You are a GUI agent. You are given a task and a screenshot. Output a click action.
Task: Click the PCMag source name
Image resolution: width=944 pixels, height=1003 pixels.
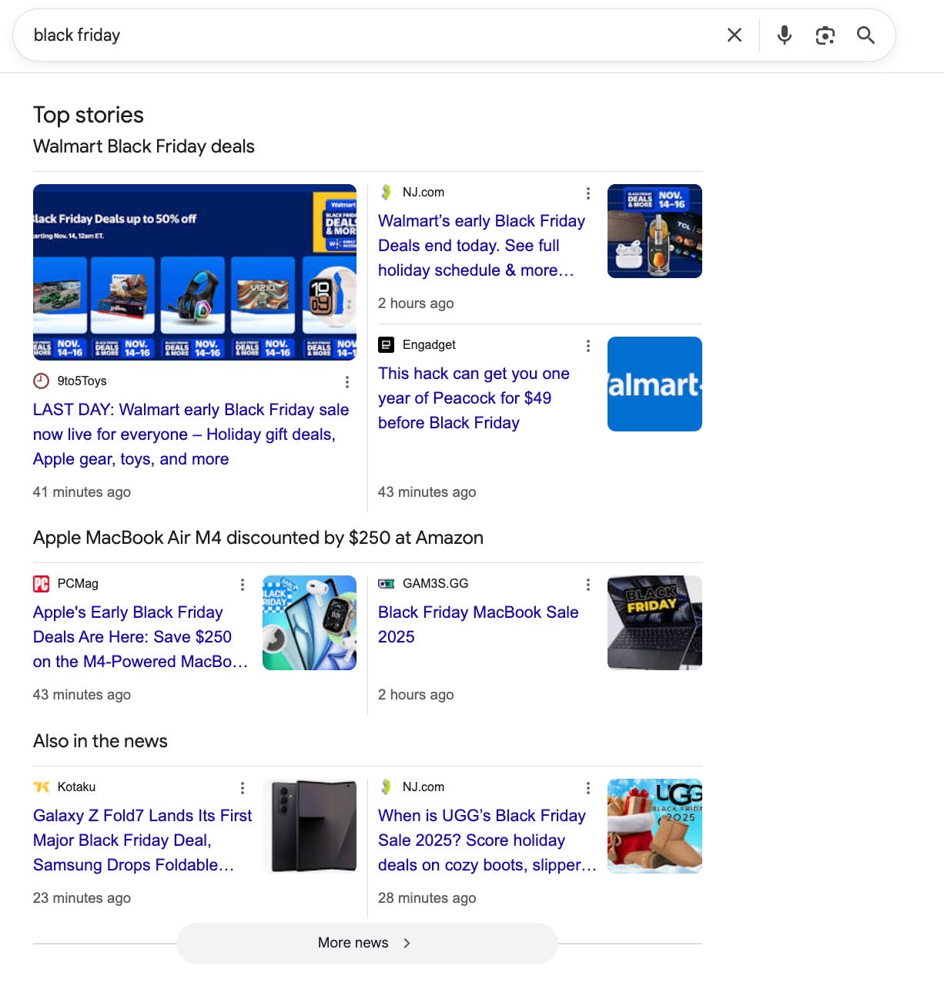pyautogui.click(x=78, y=583)
